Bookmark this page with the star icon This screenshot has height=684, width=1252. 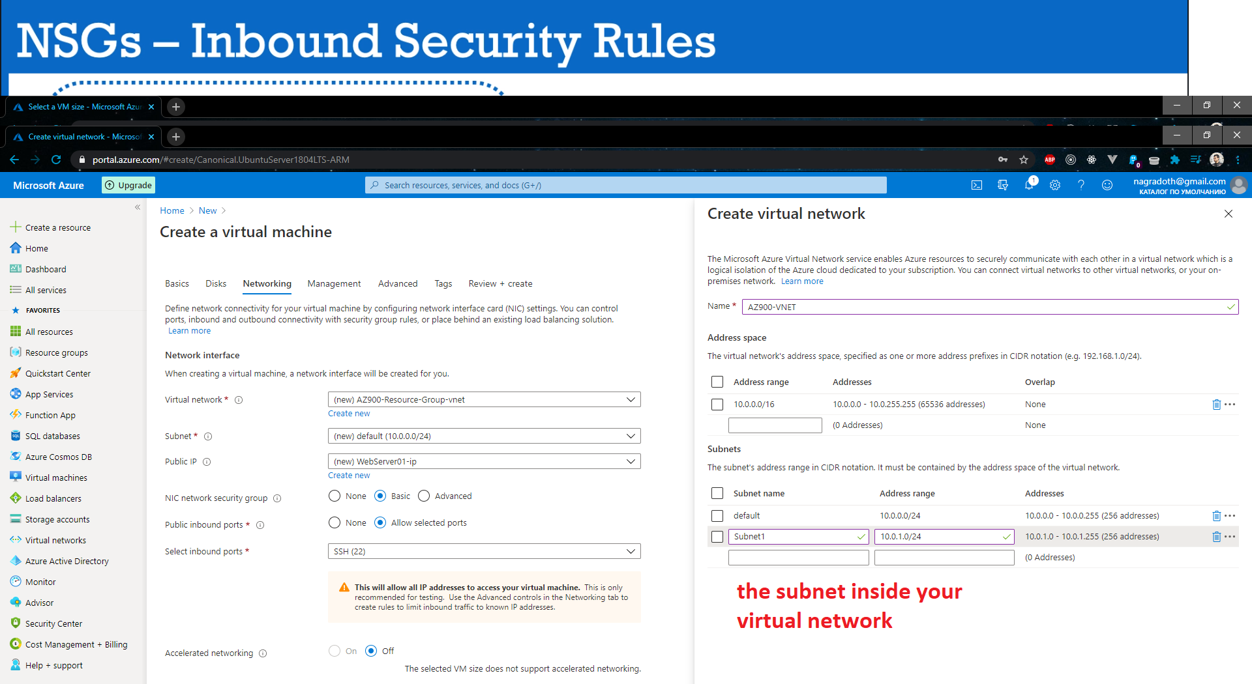(x=1024, y=160)
